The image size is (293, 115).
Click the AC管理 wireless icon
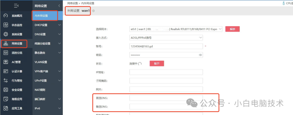click(x=6, y=62)
